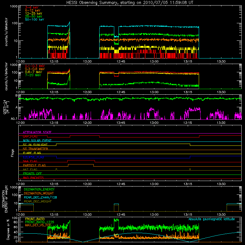Select the 13:00 tick label under keV panel
Screen dimensions: 245x245
point(154,62)
